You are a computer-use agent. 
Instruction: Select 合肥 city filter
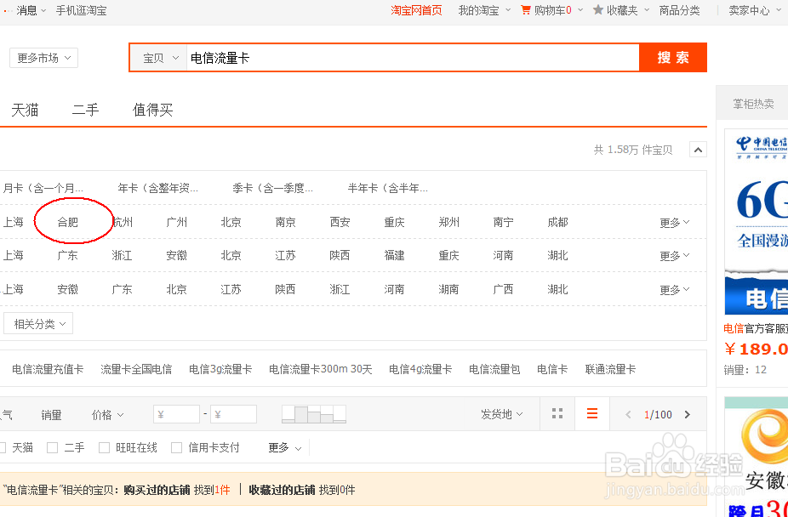[68, 222]
